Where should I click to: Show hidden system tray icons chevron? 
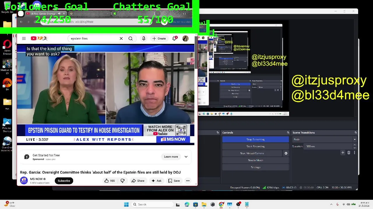click(x=331, y=204)
